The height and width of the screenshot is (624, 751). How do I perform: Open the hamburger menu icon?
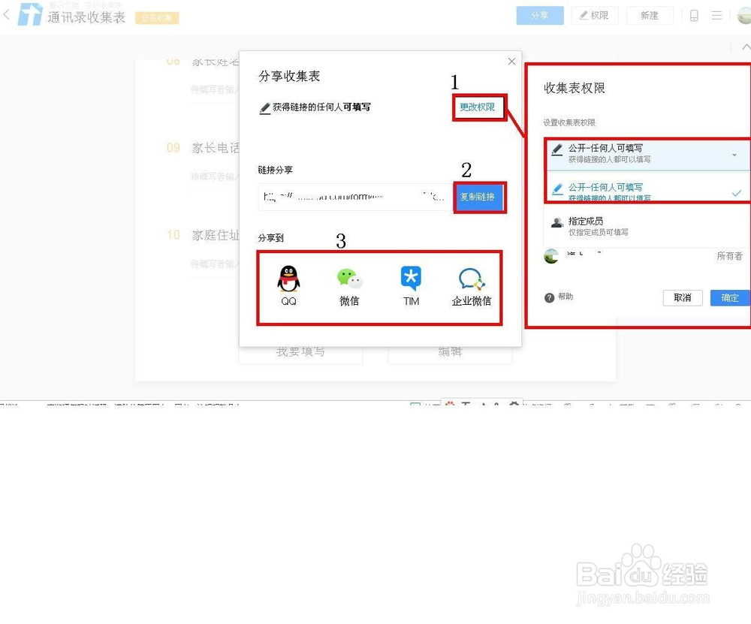click(x=716, y=16)
